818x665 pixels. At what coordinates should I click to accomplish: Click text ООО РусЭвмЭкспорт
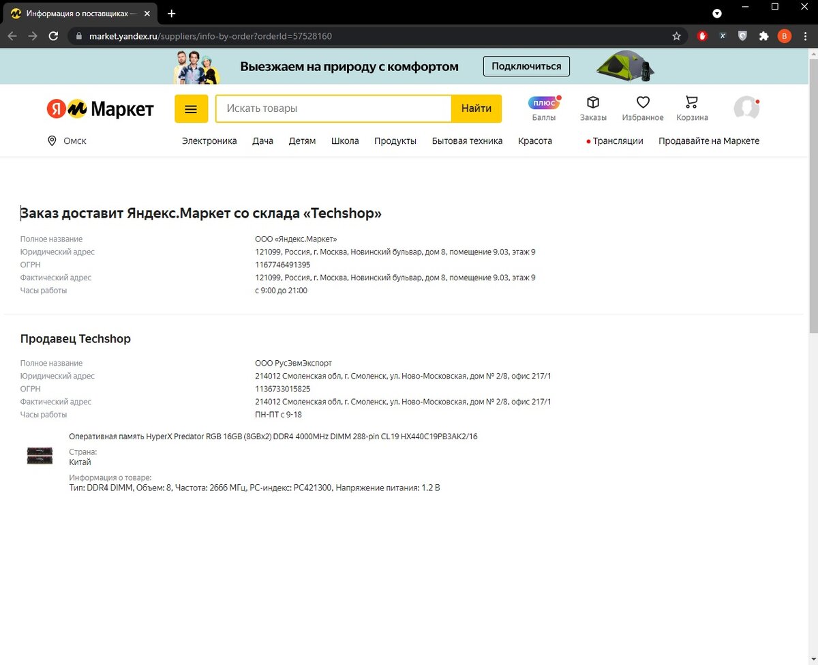tap(294, 363)
